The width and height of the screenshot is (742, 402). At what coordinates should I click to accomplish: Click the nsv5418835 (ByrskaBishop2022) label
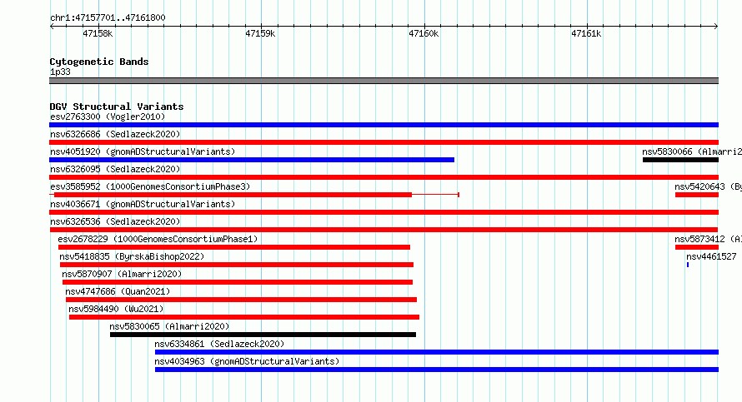132,256
